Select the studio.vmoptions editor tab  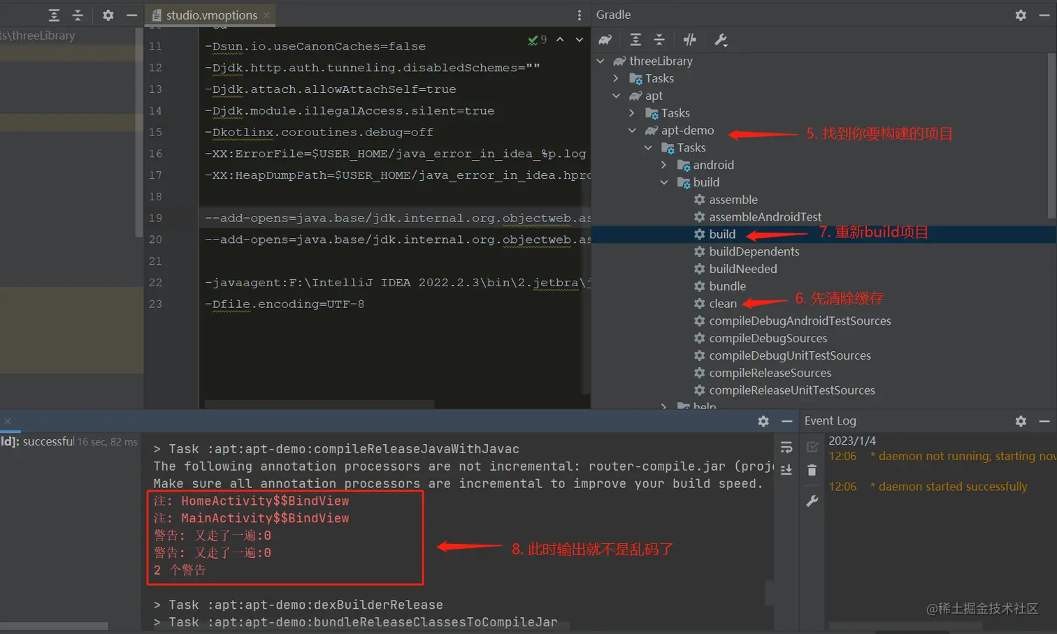pyautogui.click(x=210, y=15)
